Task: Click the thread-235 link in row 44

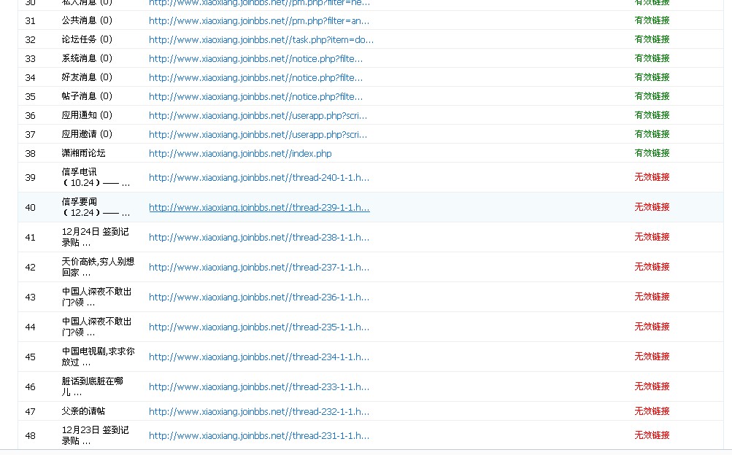Action: click(x=259, y=327)
